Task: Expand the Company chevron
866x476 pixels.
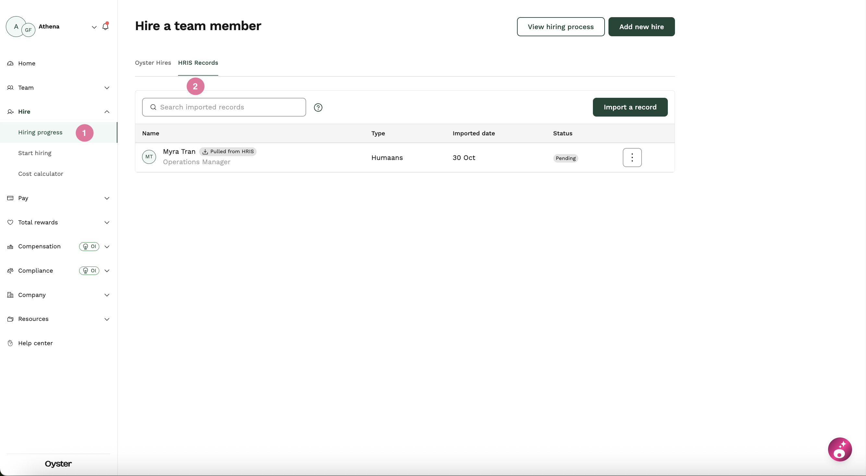Action: coord(107,295)
